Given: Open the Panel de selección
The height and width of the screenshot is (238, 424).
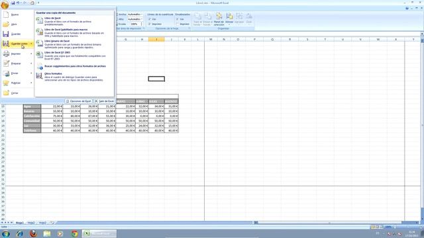Looking at the screenshot, I should pos(219,19).
